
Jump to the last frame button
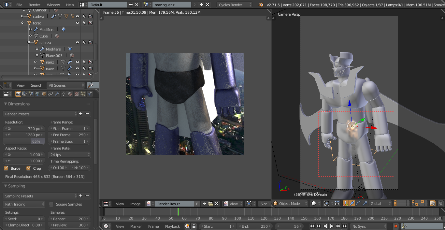tap(345, 226)
